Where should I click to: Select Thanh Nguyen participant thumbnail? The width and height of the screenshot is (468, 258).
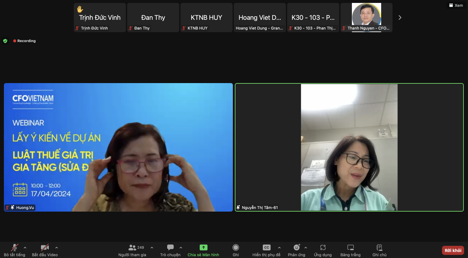point(366,18)
